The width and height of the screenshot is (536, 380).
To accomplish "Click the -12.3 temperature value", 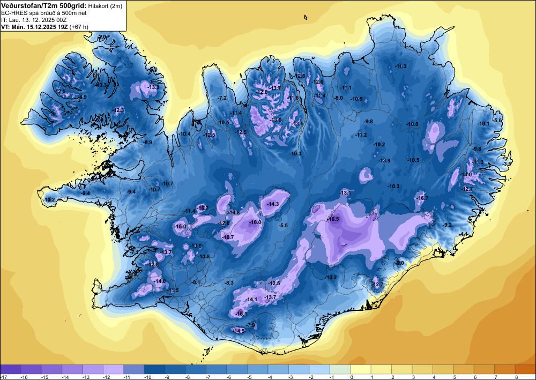I will (118, 110).
